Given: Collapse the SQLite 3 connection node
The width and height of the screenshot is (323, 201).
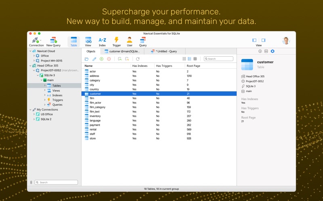Looking at the screenshot, I should click(x=38, y=75).
